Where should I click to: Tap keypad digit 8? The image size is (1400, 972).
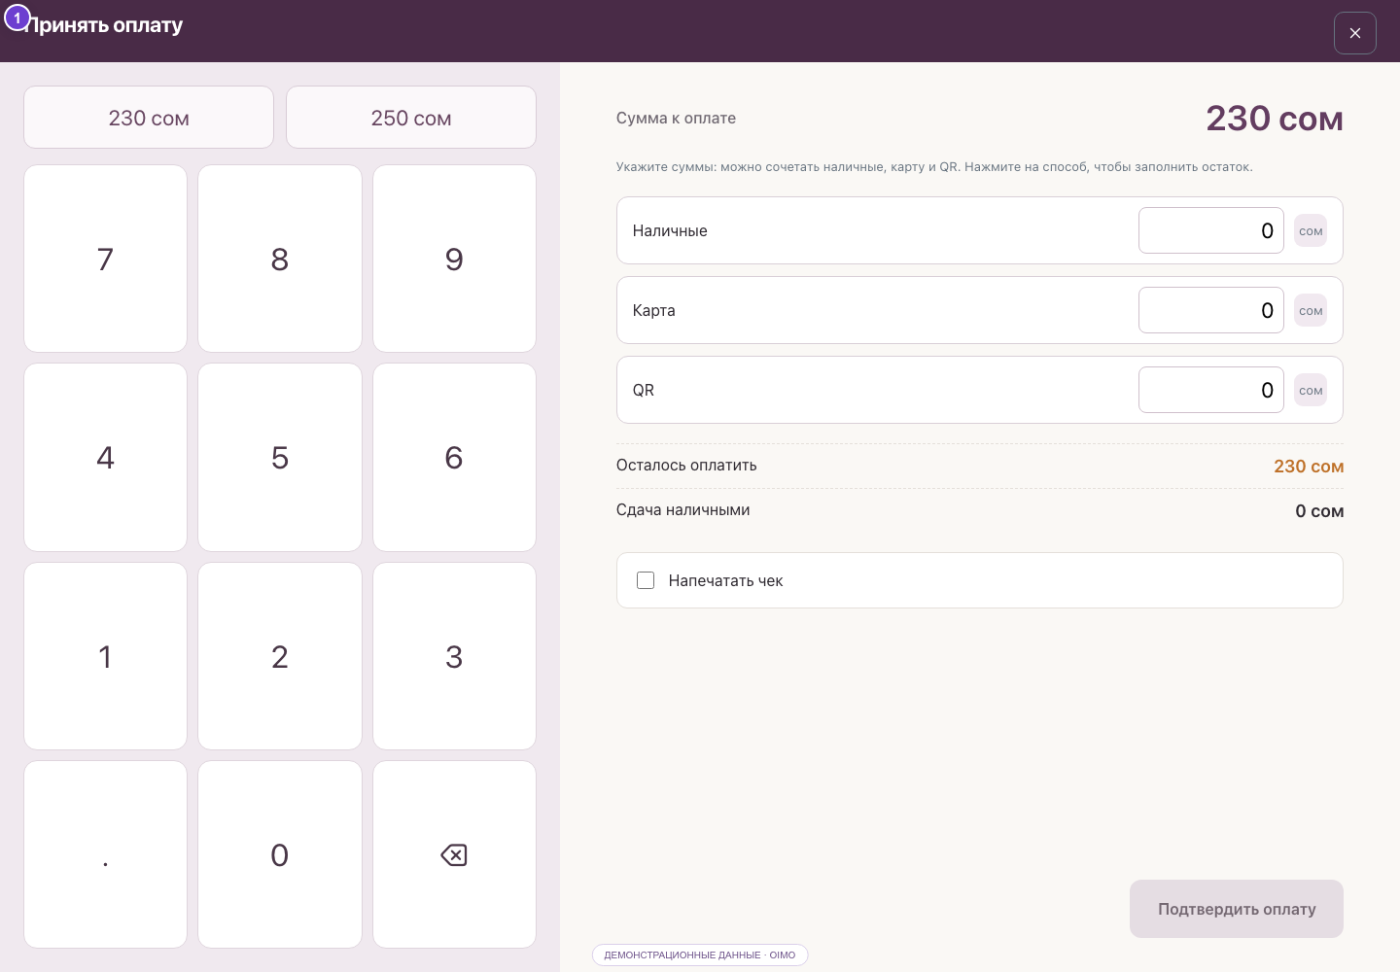[280, 259]
